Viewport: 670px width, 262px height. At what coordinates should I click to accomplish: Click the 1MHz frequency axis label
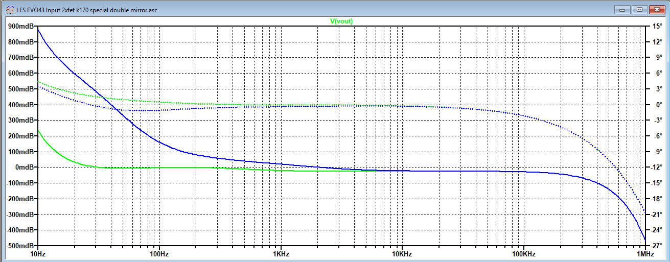coord(645,254)
